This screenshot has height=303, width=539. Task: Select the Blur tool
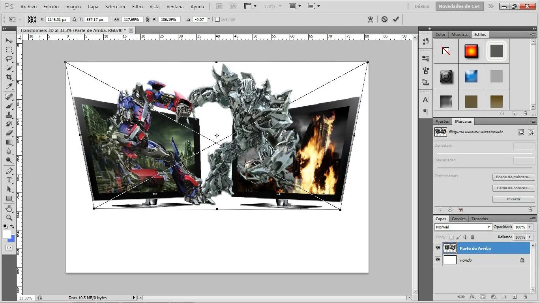pyautogui.click(x=9, y=151)
